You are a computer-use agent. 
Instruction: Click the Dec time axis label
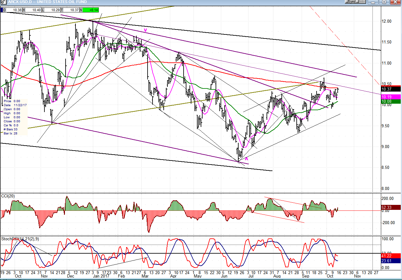[71, 276]
